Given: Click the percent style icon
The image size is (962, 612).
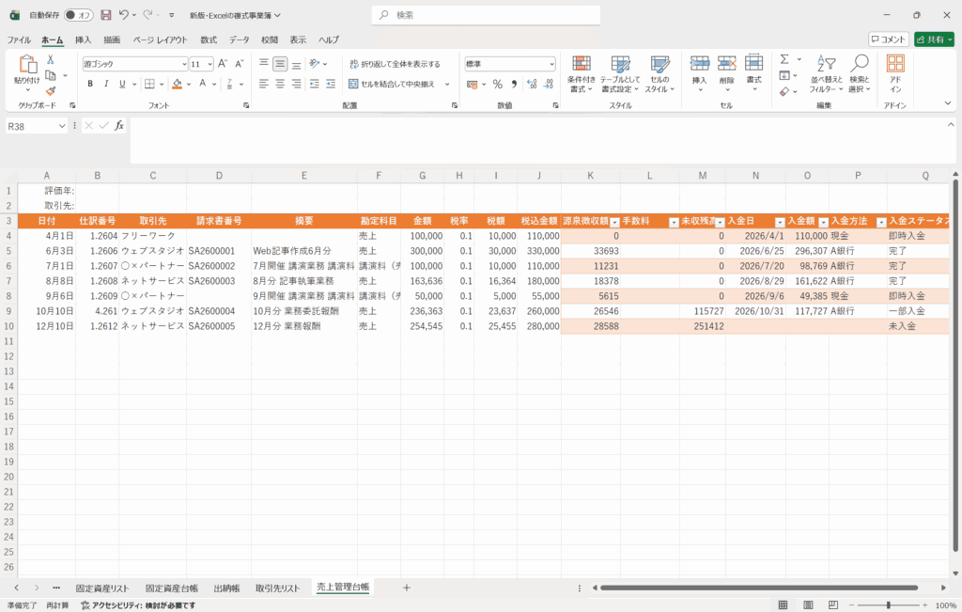Looking at the screenshot, I should tap(497, 84).
